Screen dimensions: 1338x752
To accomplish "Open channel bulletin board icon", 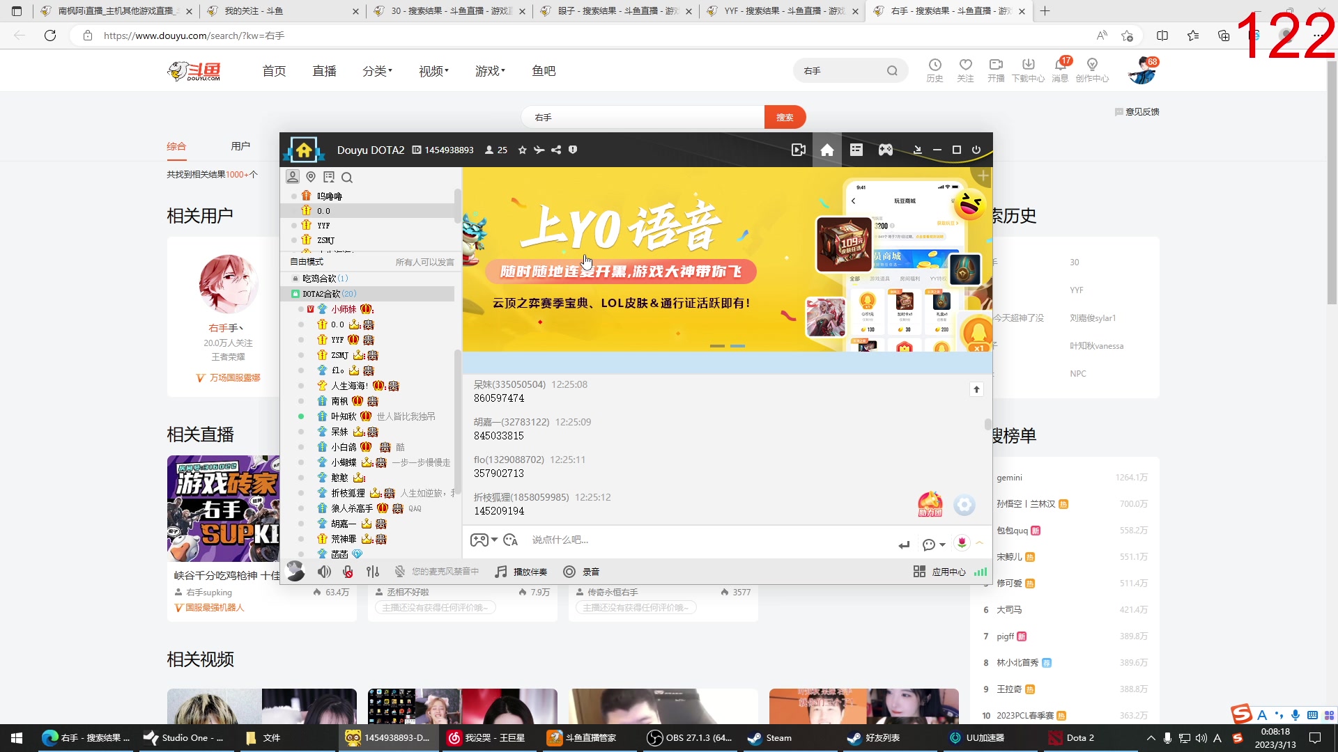I will click(x=329, y=177).
